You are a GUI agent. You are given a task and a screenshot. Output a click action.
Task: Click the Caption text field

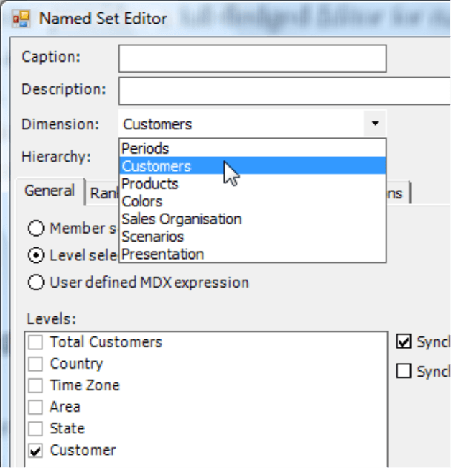(252, 58)
